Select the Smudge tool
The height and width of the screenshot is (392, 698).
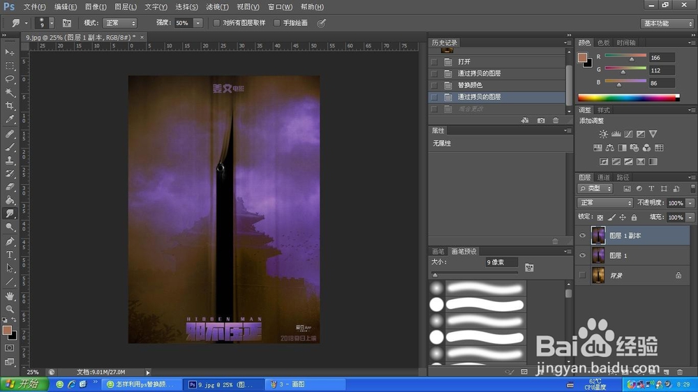(9, 213)
